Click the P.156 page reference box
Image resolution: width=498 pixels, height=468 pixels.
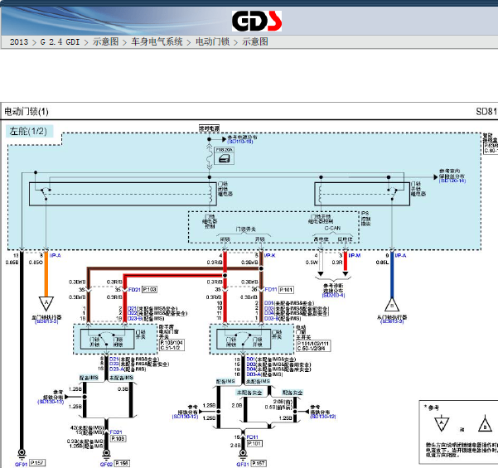point(122,463)
